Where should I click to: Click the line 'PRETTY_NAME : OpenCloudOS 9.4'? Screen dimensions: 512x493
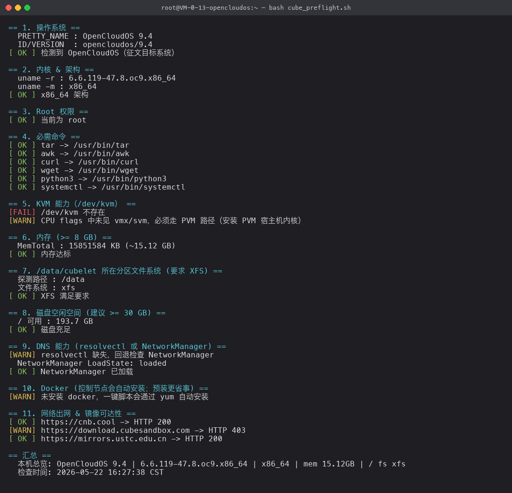[85, 36]
